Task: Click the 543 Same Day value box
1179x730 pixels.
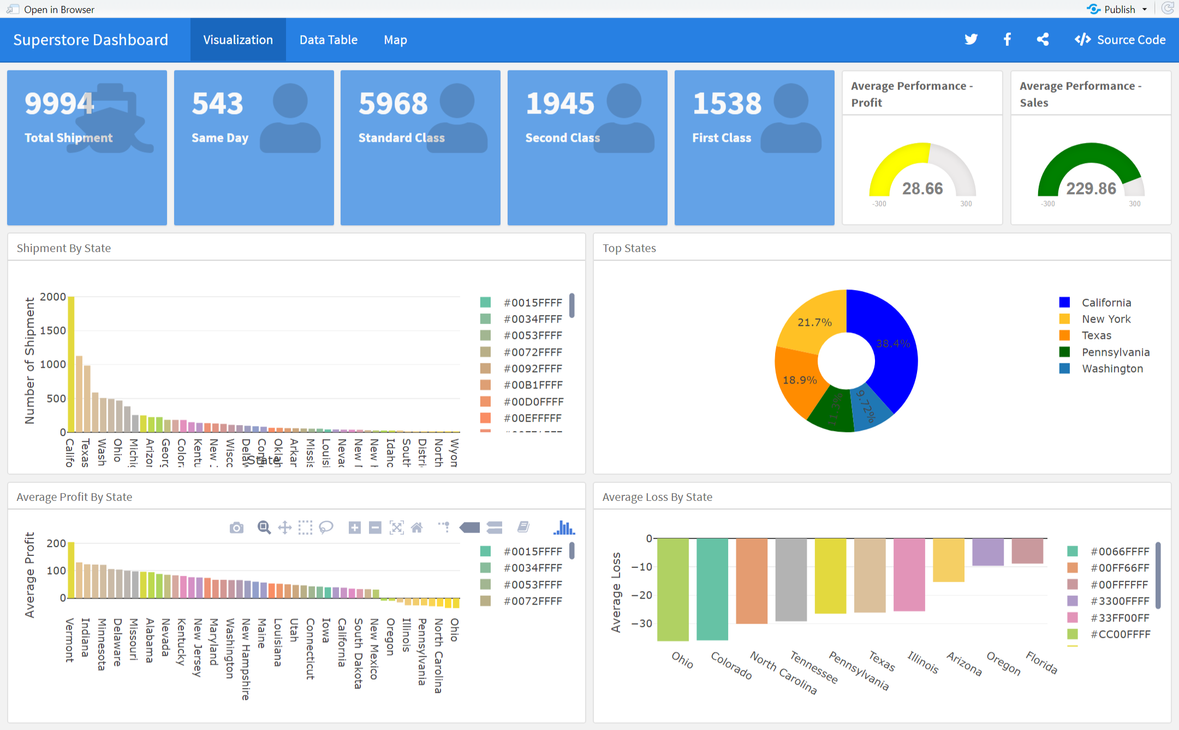Action: click(x=254, y=147)
